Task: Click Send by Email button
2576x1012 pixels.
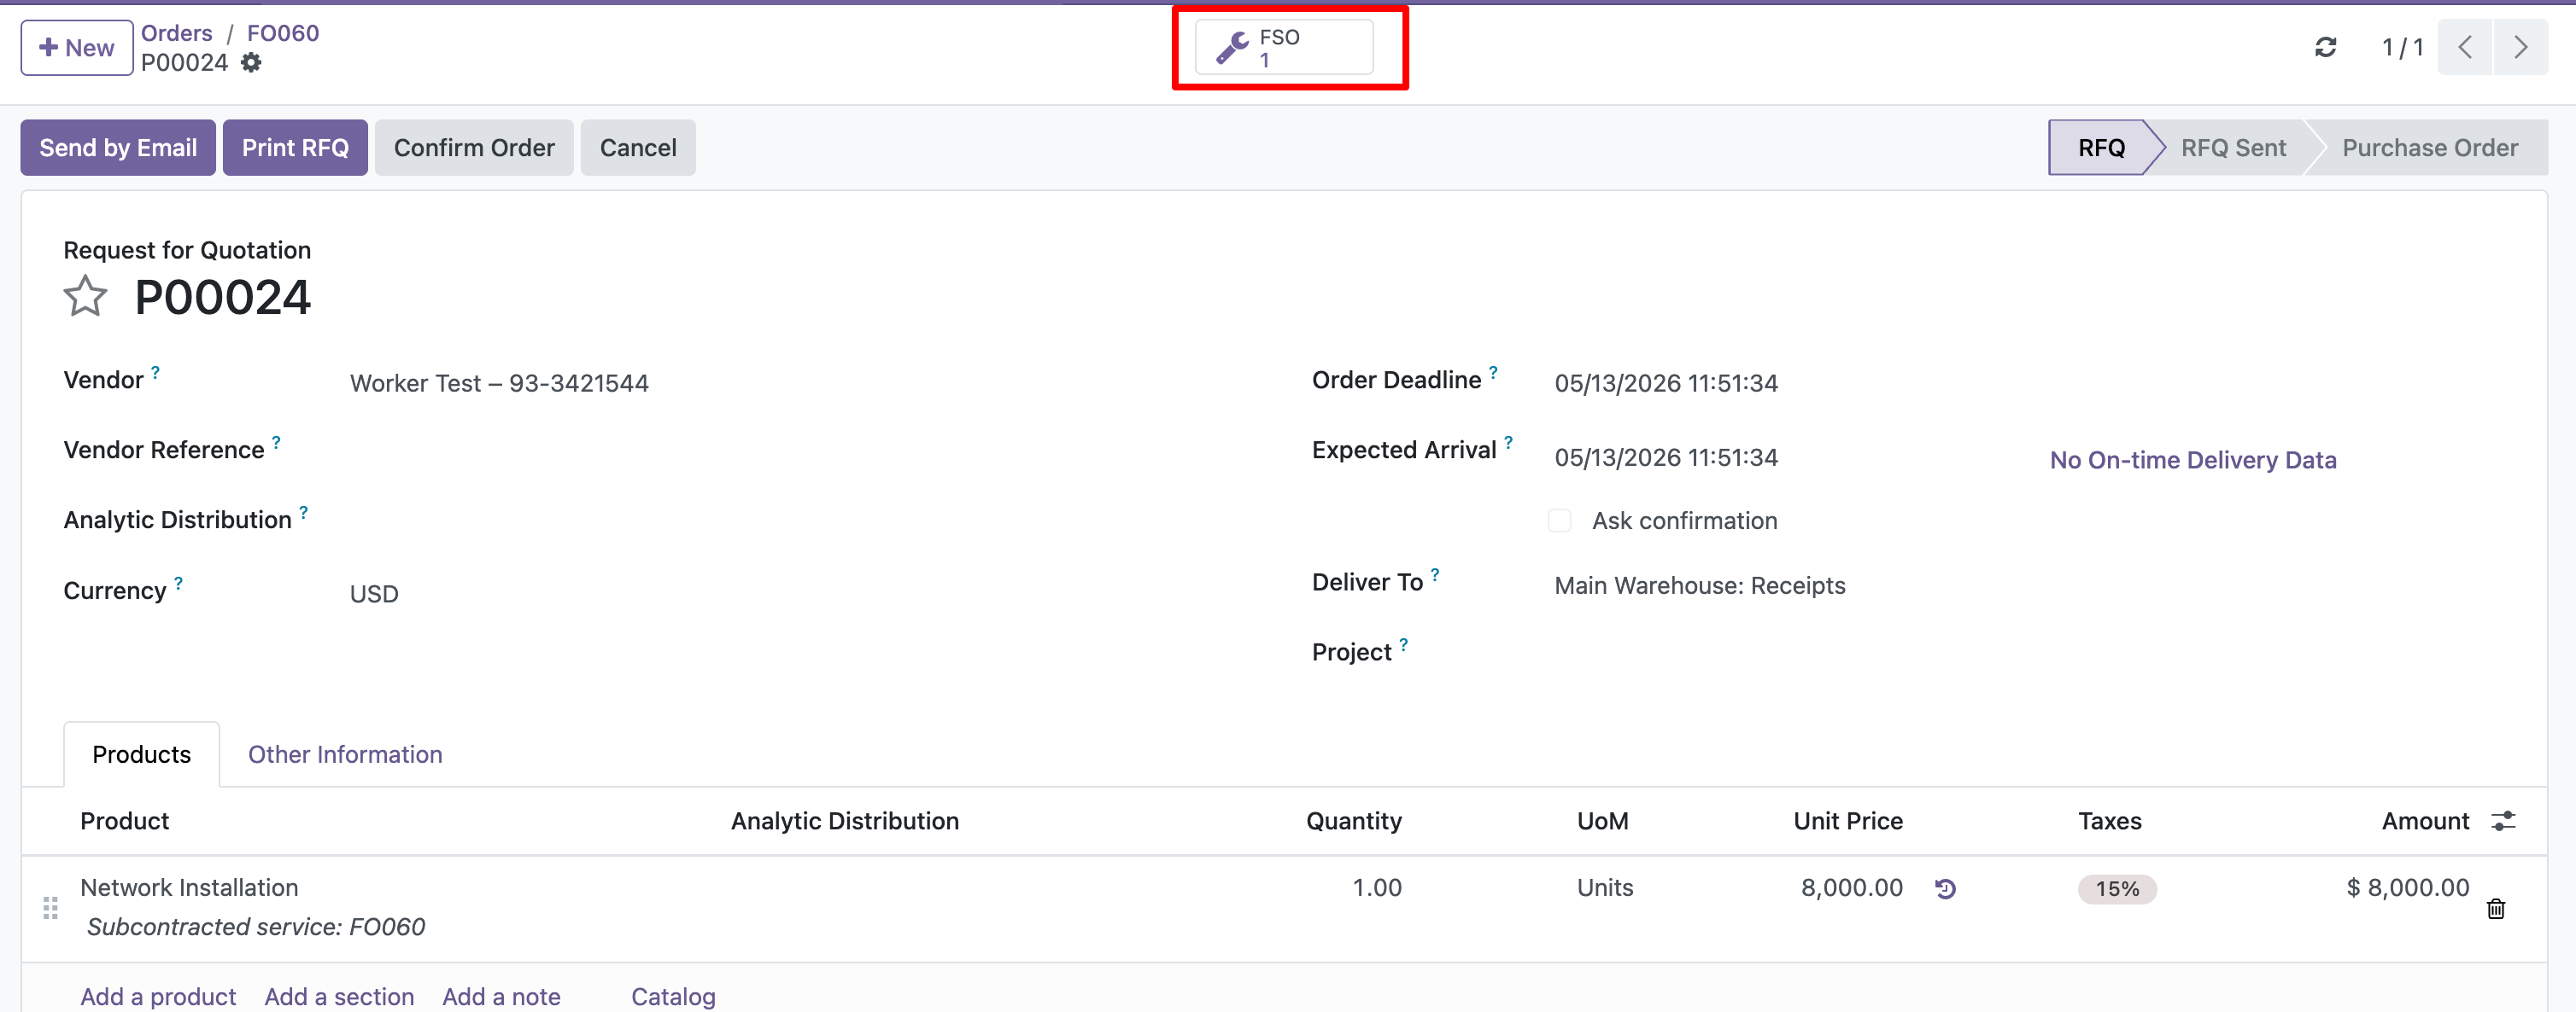Action: (x=118, y=148)
